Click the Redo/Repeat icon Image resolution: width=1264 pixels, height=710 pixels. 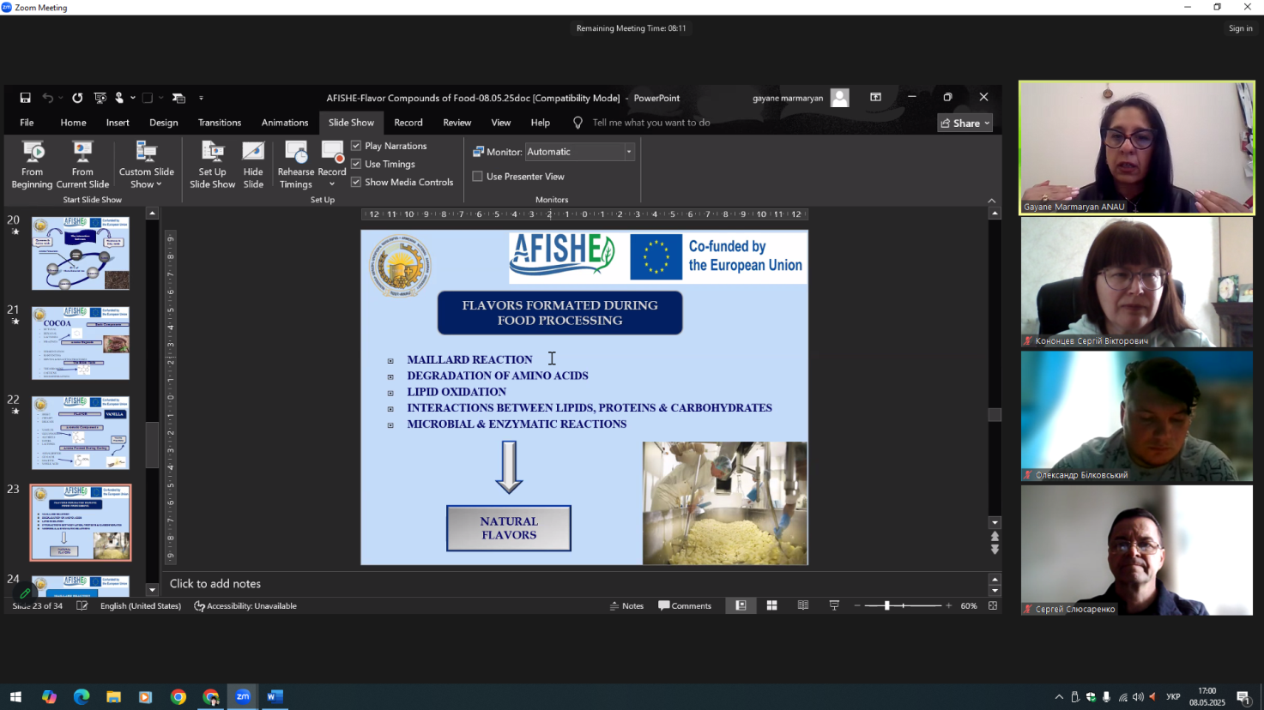(77, 98)
